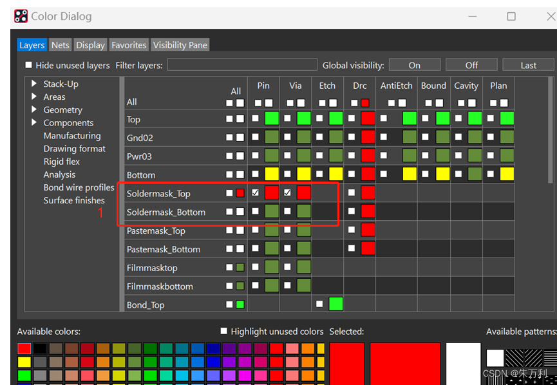This screenshot has width=557, height=385.
Task: Click Bottom layer Cavity olive swatch
Action: (x=475, y=174)
